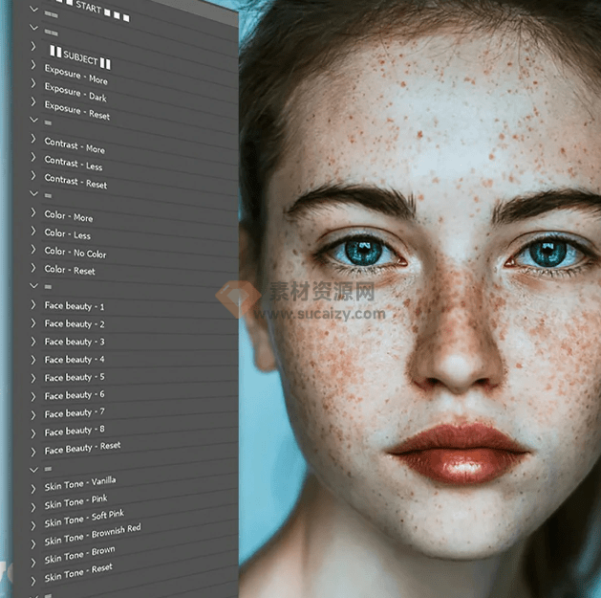Expand the Exposure - More action chevron

[x=33, y=66]
